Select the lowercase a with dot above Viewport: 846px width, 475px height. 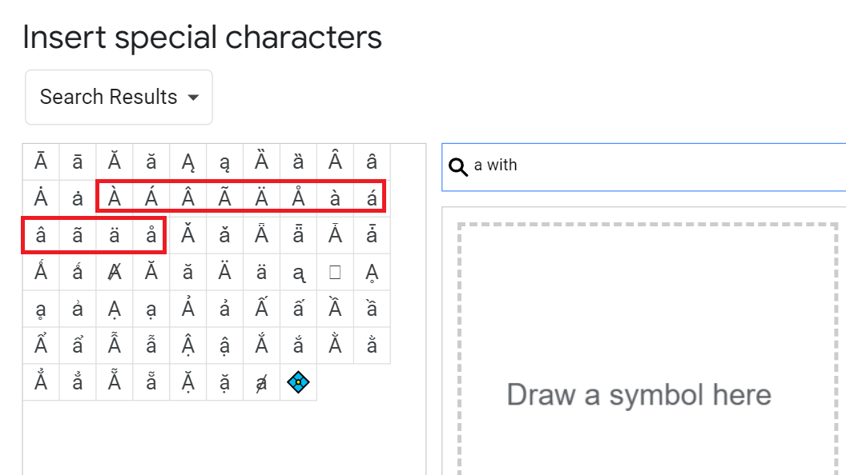[77, 197]
